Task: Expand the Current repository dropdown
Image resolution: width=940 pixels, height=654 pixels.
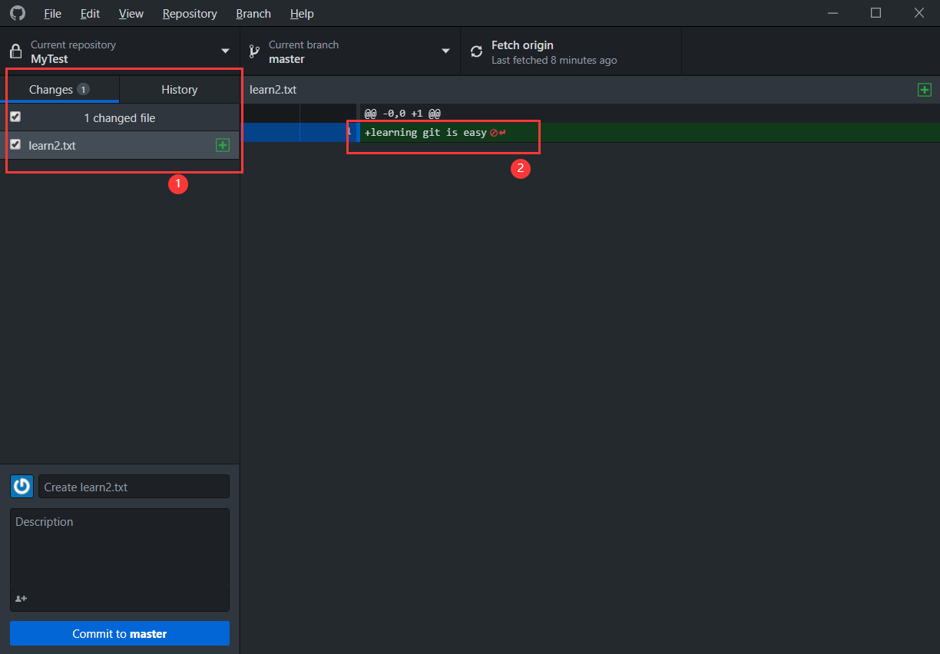Action: click(x=225, y=51)
